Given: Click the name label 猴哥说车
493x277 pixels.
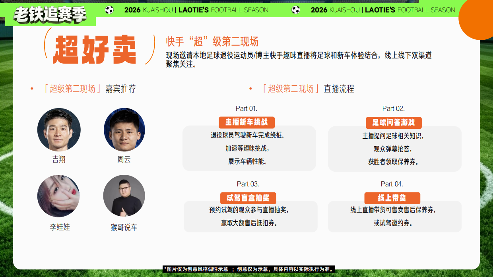Looking at the screenshot, I should tap(124, 228).
